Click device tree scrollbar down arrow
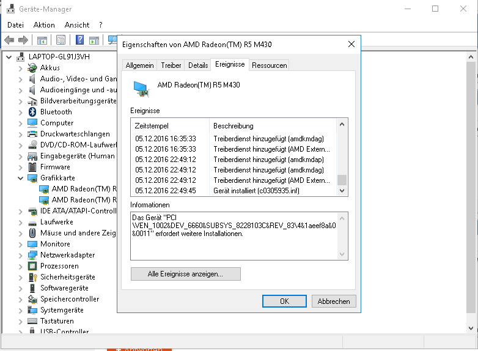This screenshot has width=478, height=351. (x=471, y=328)
